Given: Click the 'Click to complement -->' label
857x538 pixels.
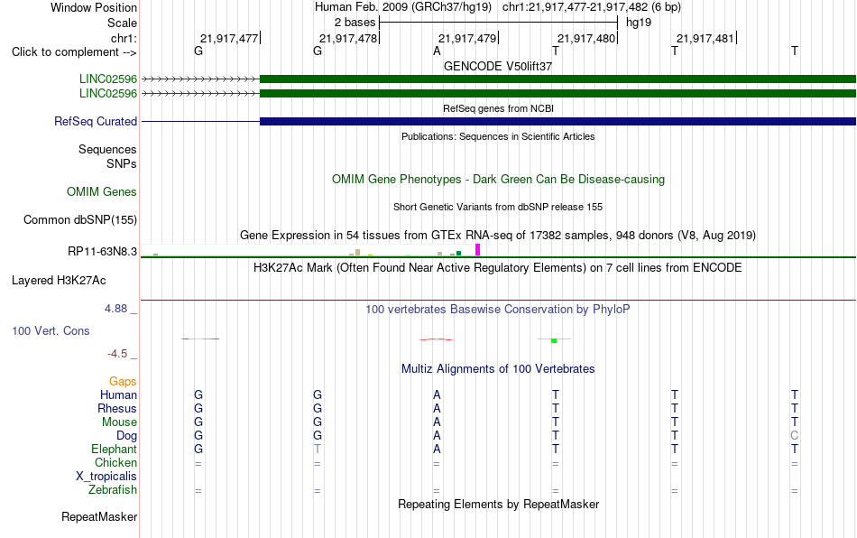Looking at the screenshot, I should [x=74, y=52].
